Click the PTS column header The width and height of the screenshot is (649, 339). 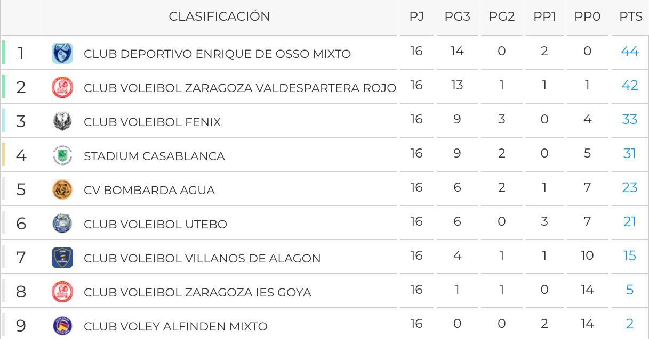pyautogui.click(x=631, y=17)
